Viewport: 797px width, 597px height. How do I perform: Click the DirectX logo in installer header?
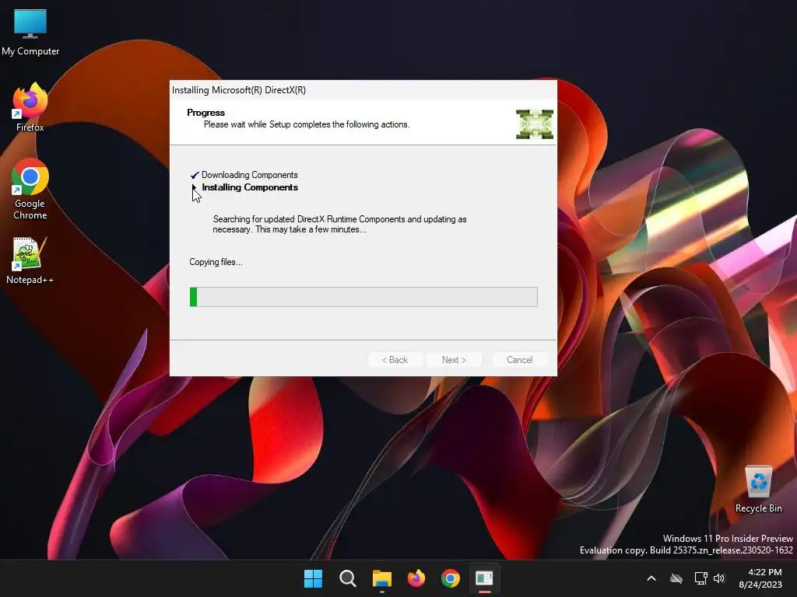(x=534, y=124)
